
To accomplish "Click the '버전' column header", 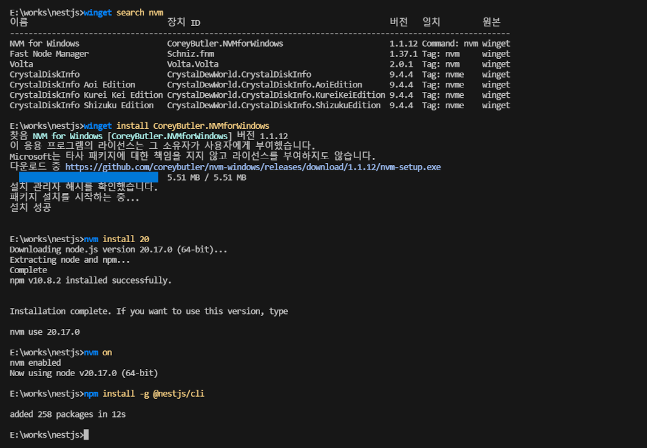I will (399, 22).
